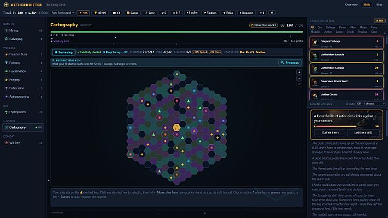Open the Warfare combat skill
This screenshot has height=218, width=388.
tap(23, 142)
